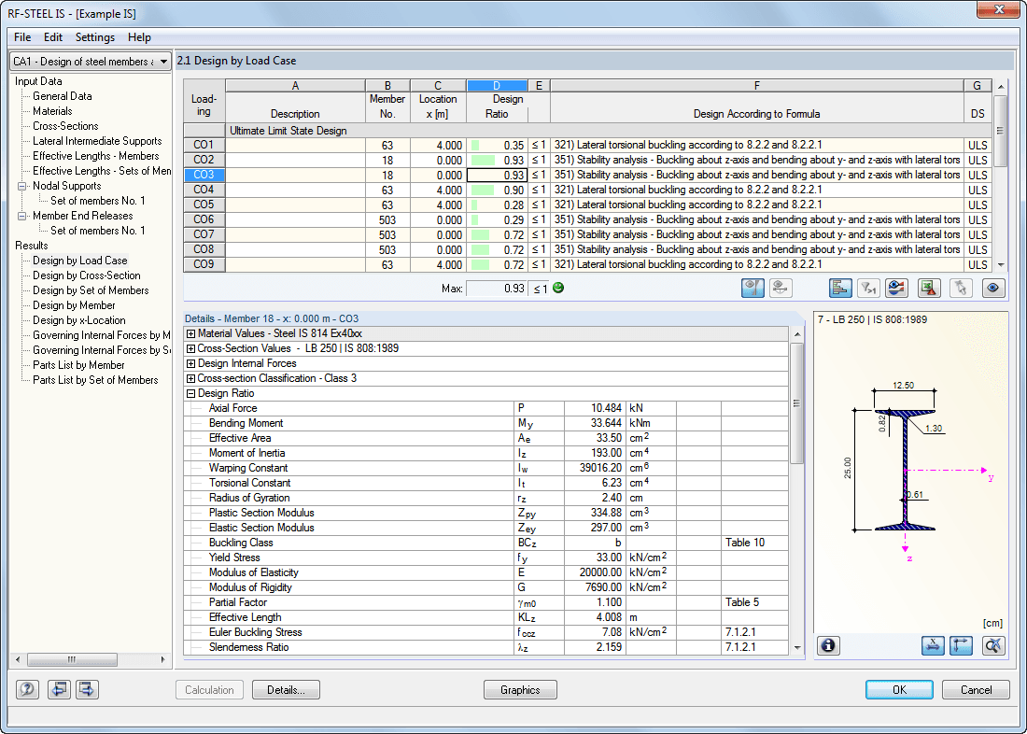
Task: Toggle color relation scale results icon
Action: coord(896,288)
